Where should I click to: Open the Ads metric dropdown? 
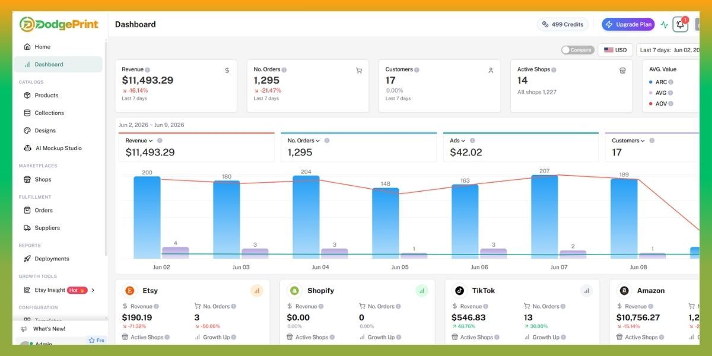[x=457, y=141]
